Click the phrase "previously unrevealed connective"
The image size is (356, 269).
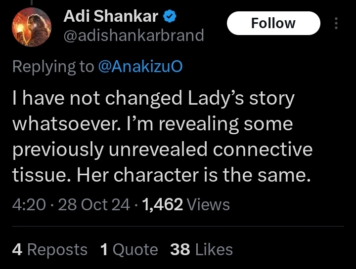162,150
